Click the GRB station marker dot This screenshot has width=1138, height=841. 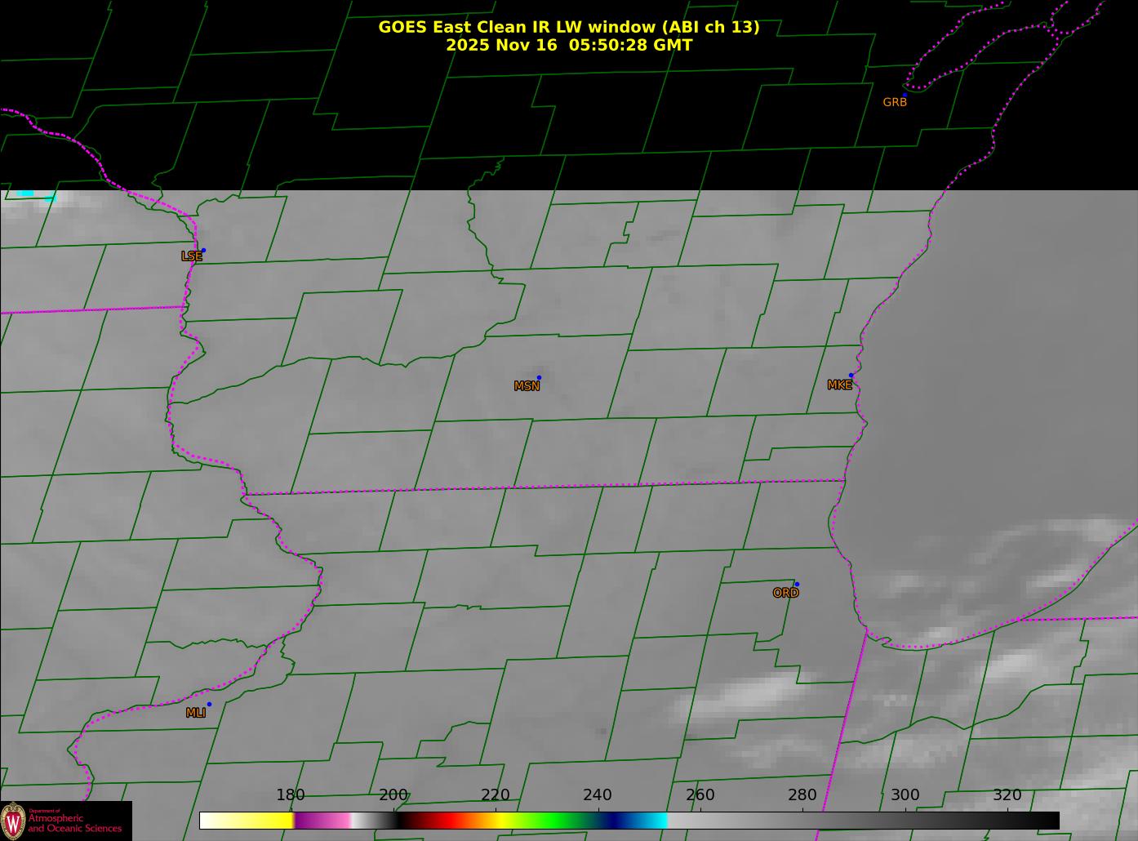(905, 96)
